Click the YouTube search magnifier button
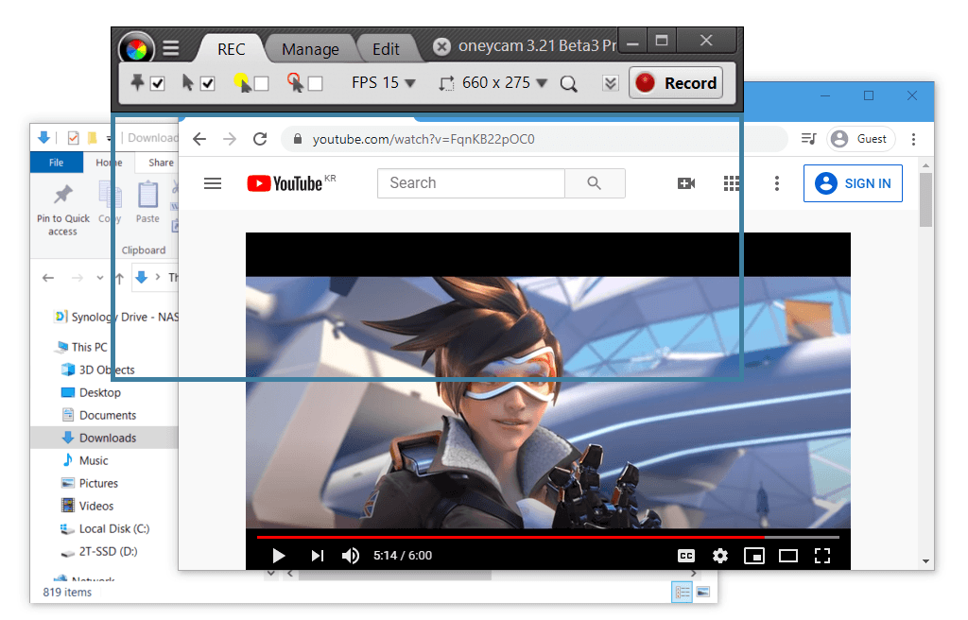968x620 pixels. 595,183
